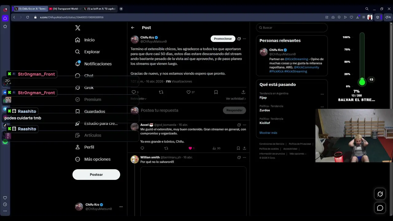Open browser search tabs magnifier
This screenshot has width=393, height=221.
pyautogui.click(x=367, y=9)
